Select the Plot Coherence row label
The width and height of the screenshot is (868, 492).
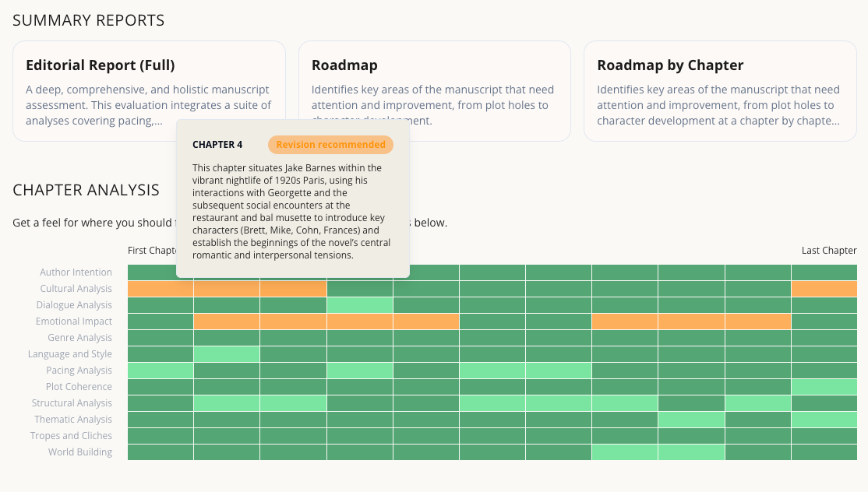[x=79, y=386]
